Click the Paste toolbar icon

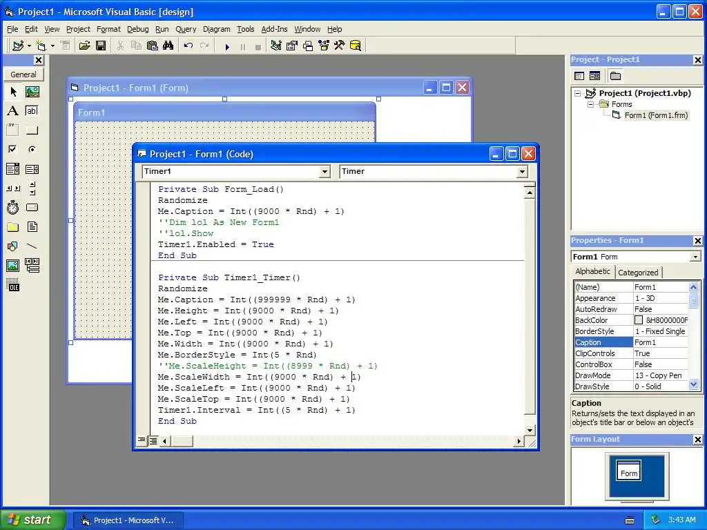[x=153, y=46]
